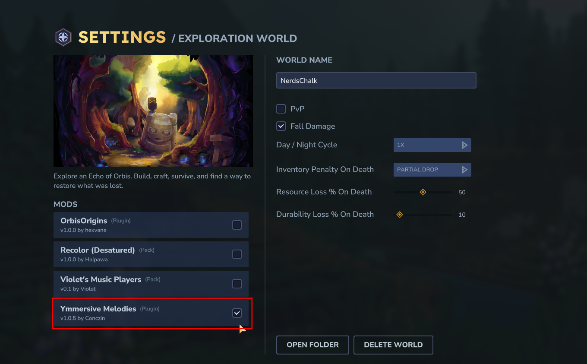This screenshot has width=587, height=364.
Task: Enable the PvP checkbox
Action: coord(281,109)
